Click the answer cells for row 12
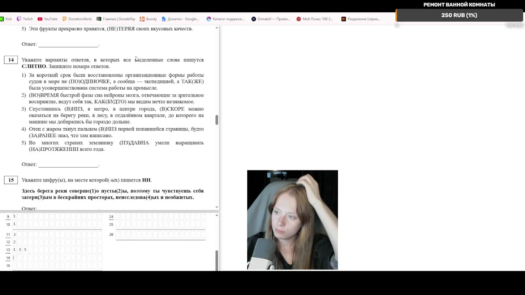This screenshot has height=295, width=525. 57,242
